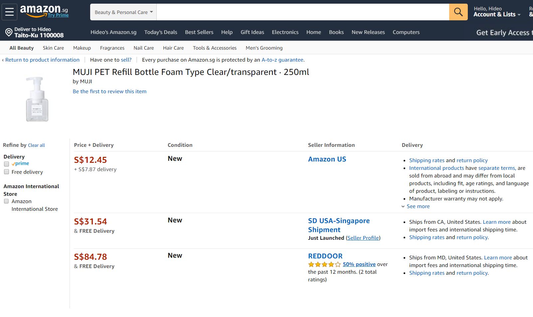
Task: Select the Nail Care tab
Action: point(144,48)
